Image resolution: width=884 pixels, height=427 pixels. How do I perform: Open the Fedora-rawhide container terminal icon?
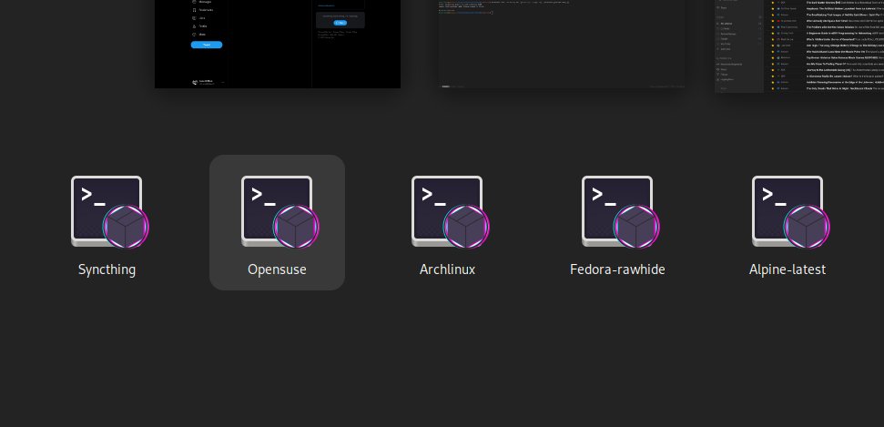point(621,213)
